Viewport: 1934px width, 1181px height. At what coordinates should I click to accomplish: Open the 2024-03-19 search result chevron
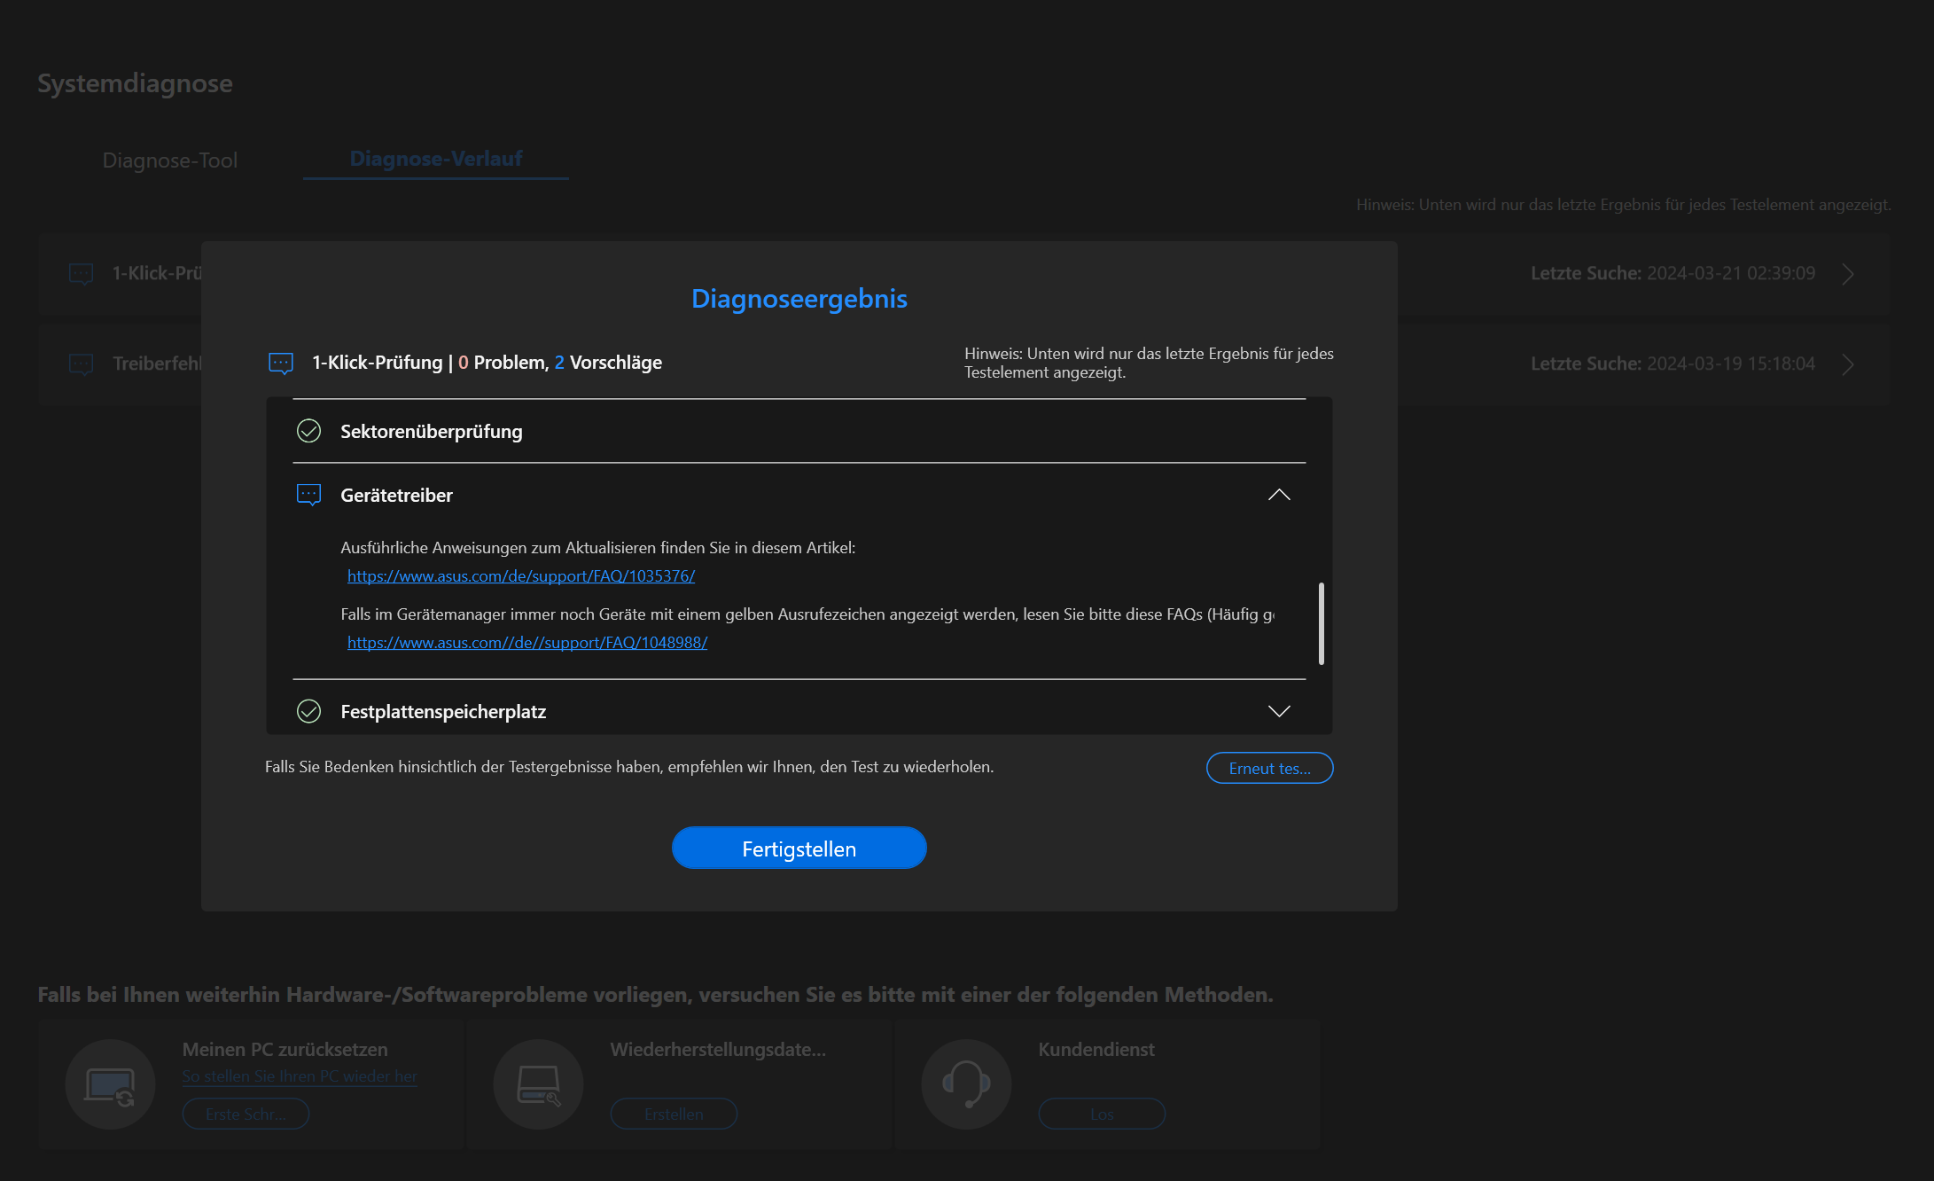click(1848, 364)
